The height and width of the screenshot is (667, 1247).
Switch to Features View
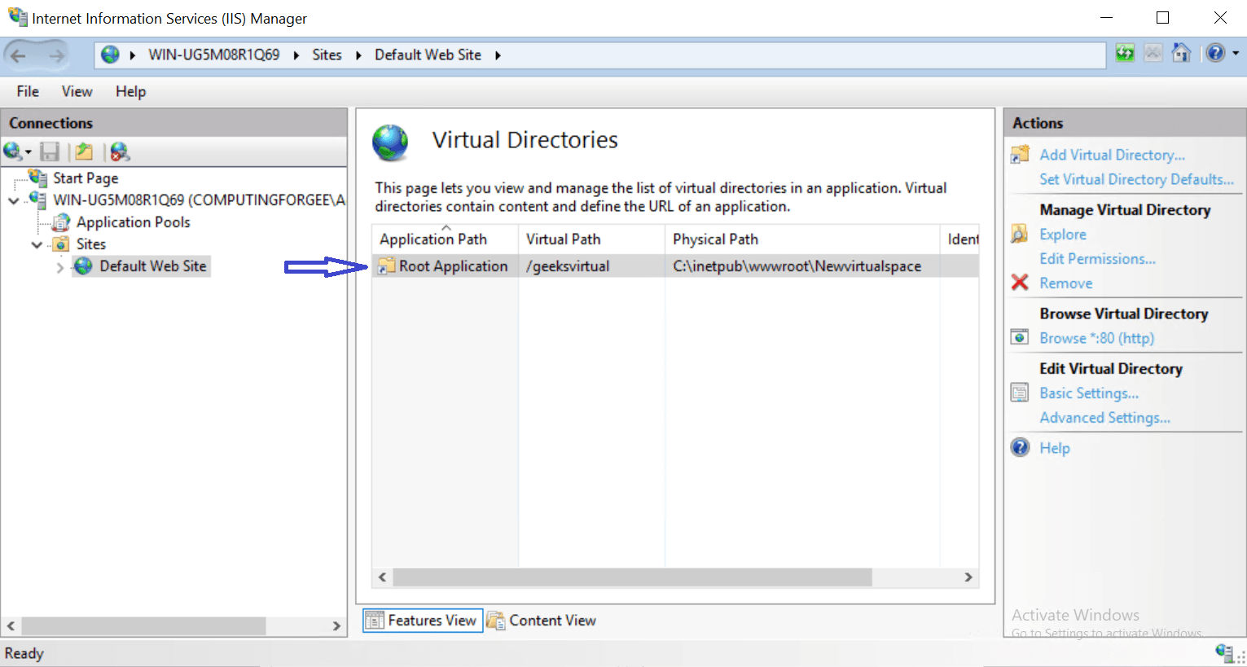(x=422, y=620)
